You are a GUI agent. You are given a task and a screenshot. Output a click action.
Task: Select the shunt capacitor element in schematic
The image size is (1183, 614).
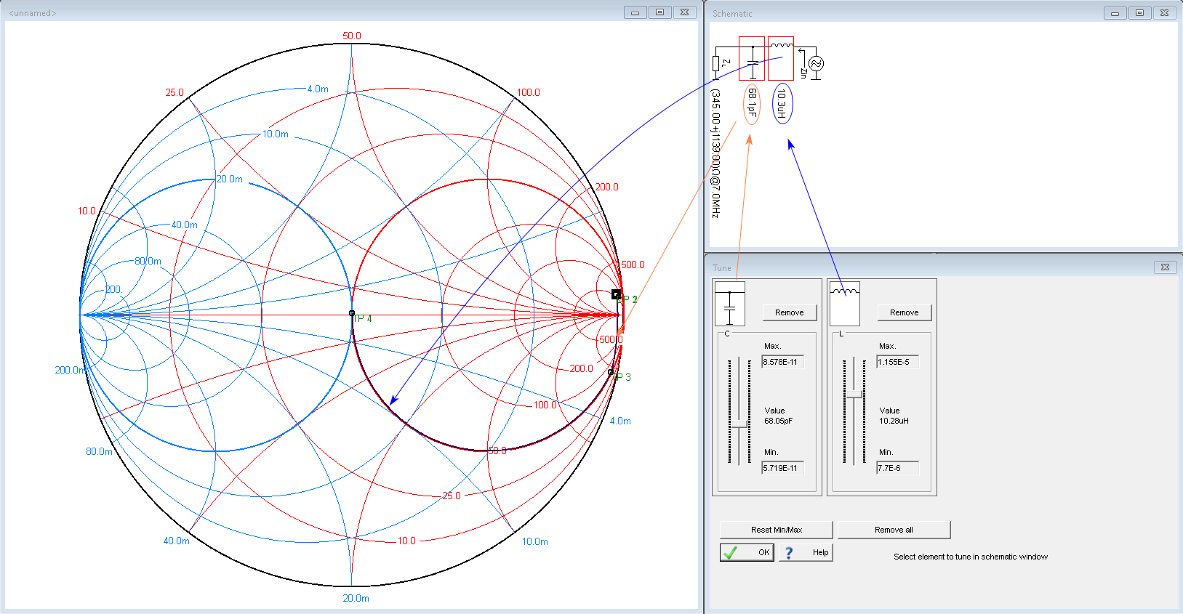[752, 59]
